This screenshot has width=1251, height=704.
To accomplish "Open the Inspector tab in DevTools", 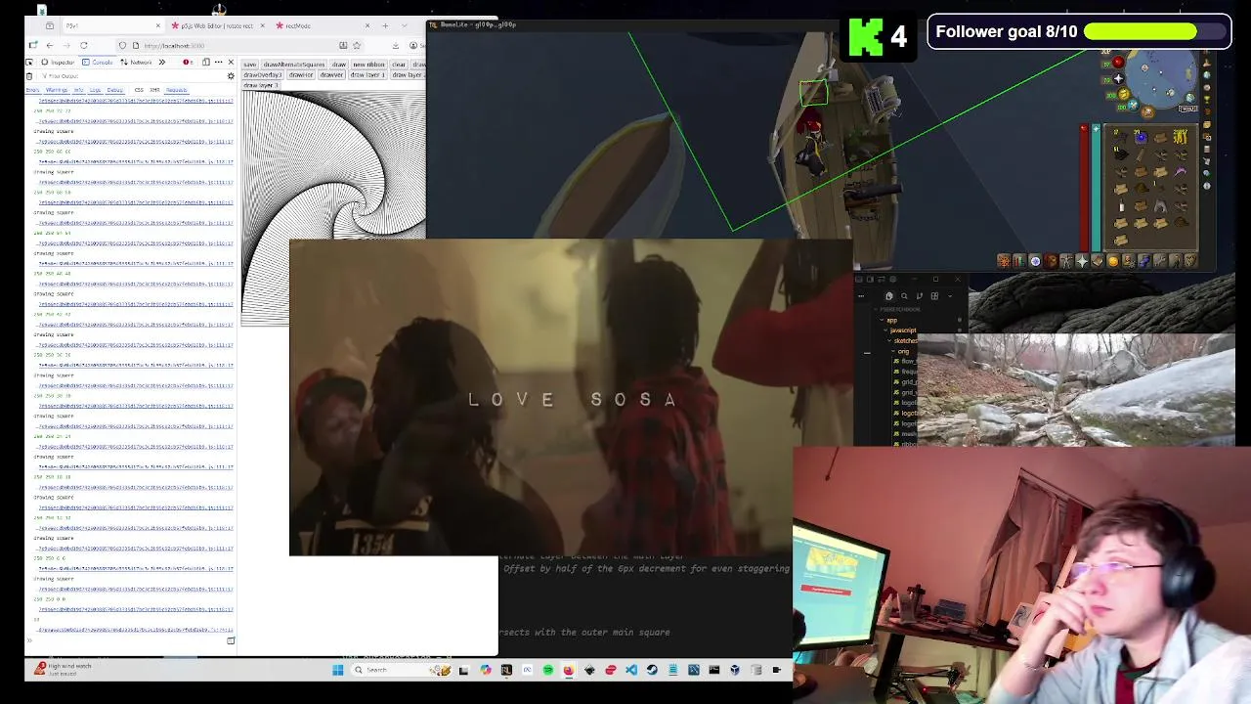I will tap(58, 63).
